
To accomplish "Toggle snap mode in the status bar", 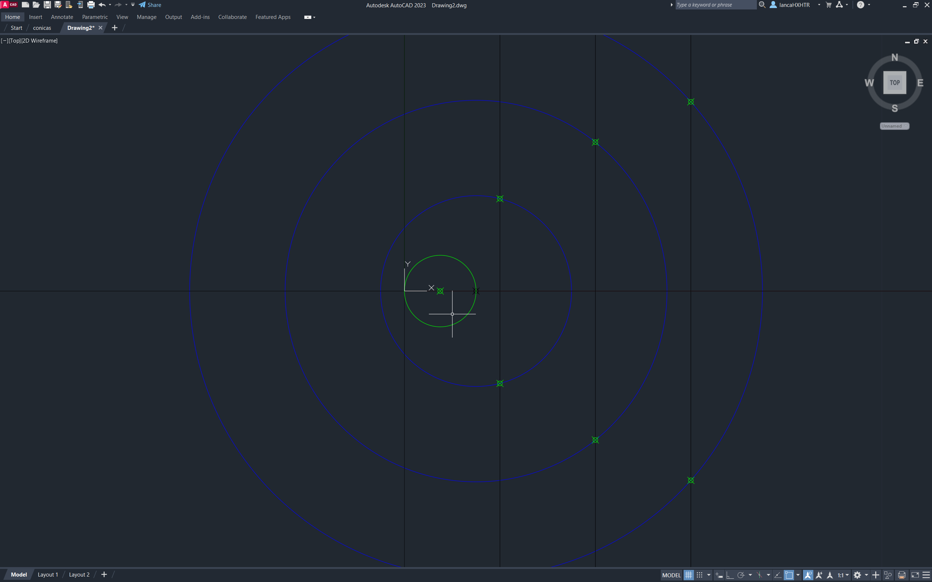I will tap(699, 575).
